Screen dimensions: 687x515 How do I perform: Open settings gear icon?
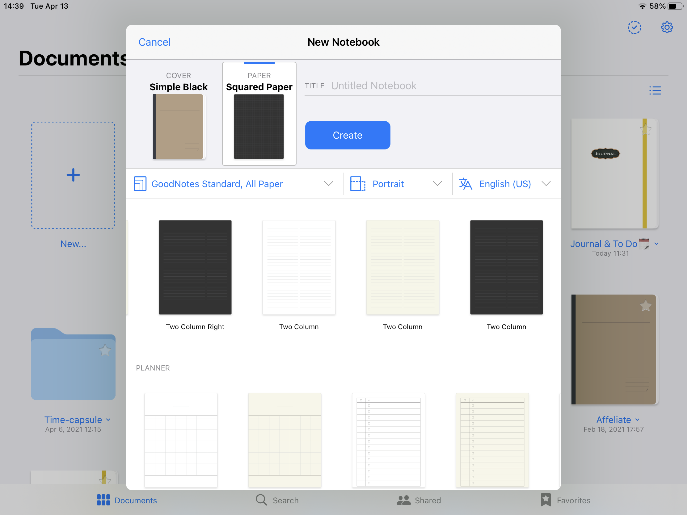(667, 27)
